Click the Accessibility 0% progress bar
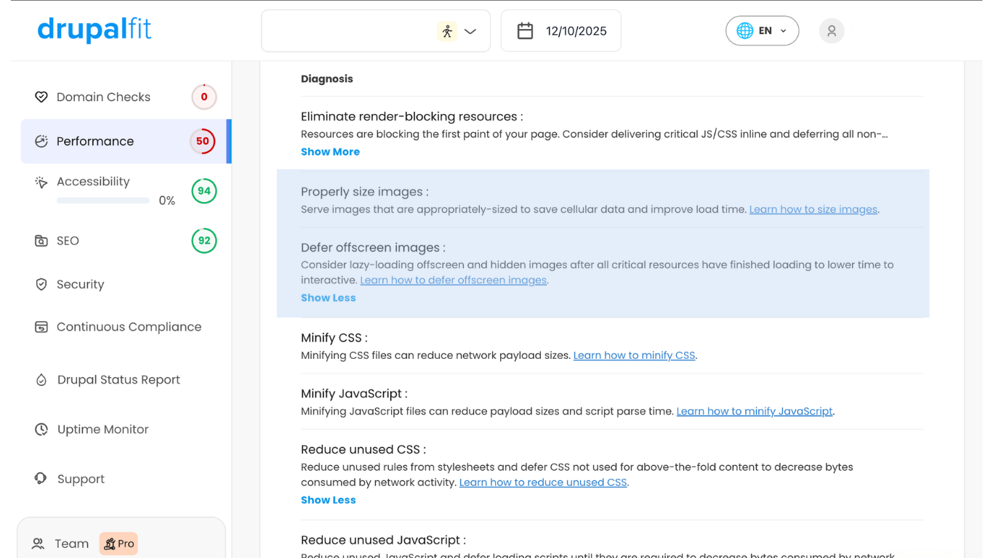 (103, 201)
